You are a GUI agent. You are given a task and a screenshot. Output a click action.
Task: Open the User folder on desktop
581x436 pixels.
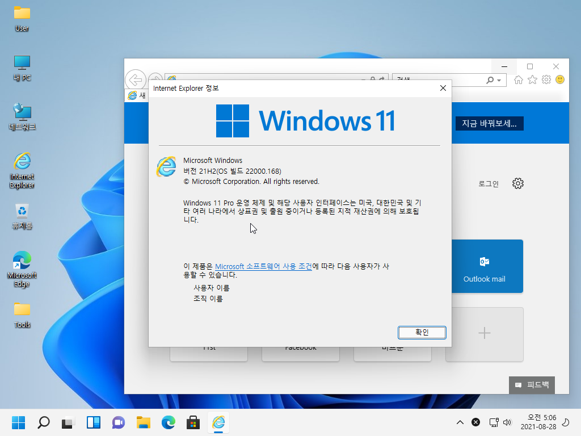tap(22, 19)
